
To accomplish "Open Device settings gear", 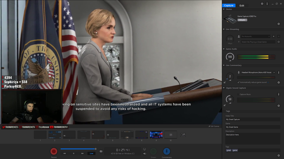I will point(279,24).
